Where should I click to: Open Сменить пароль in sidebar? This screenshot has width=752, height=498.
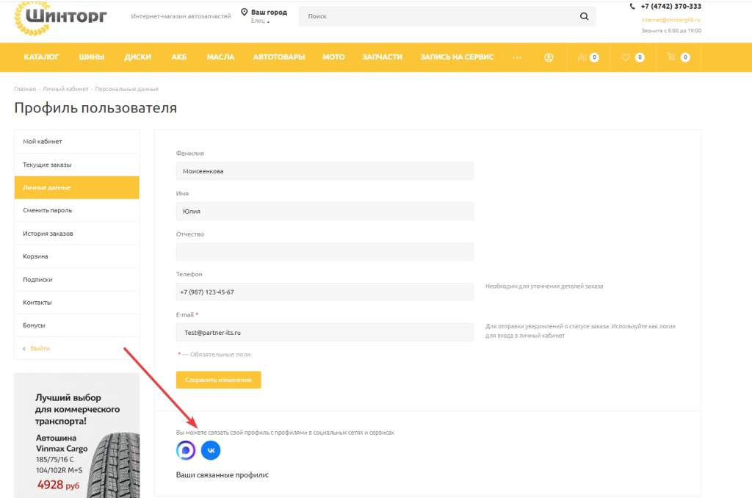coord(76,211)
